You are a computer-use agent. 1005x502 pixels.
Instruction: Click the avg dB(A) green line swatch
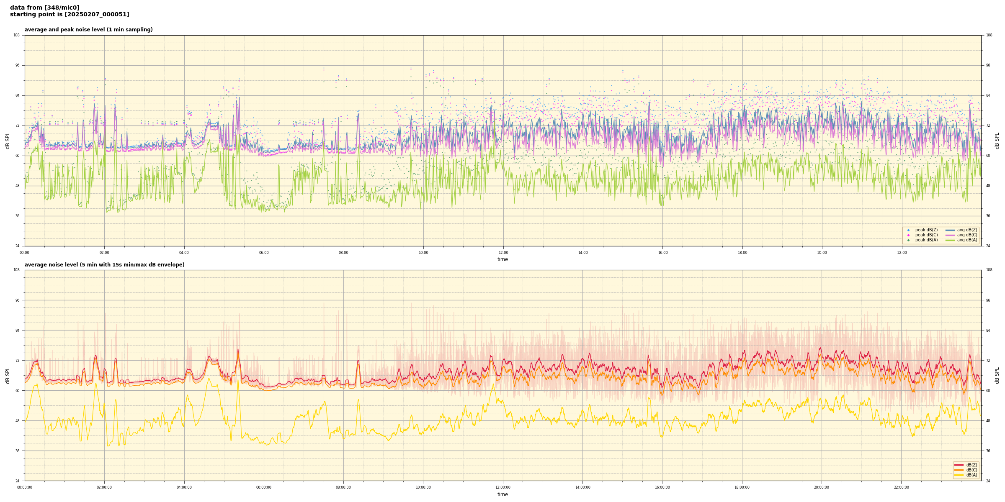[950, 240]
